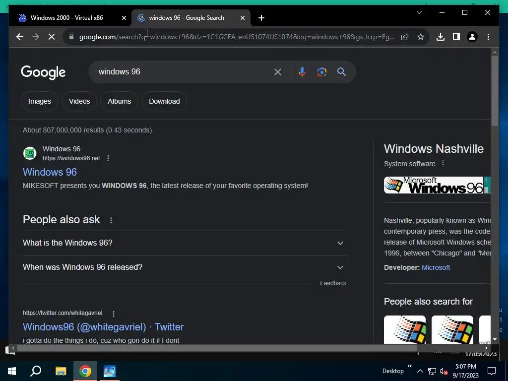Open options next to System software
This screenshot has height=381, width=508.
(x=443, y=163)
